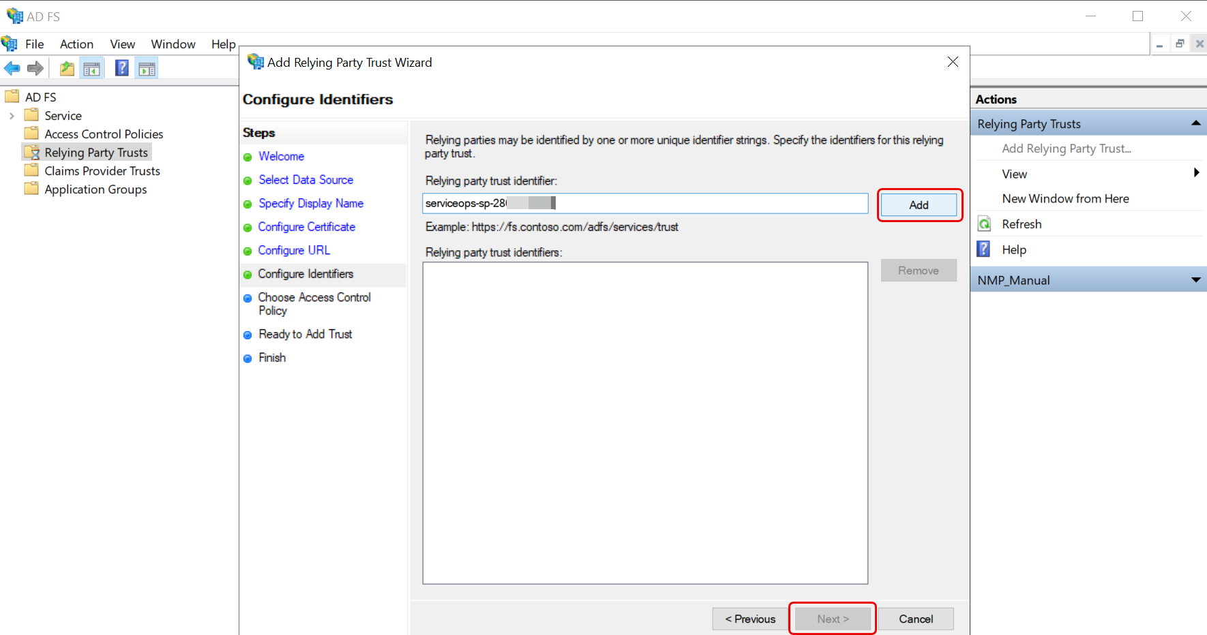
Task: Click the Next button
Action: point(833,619)
